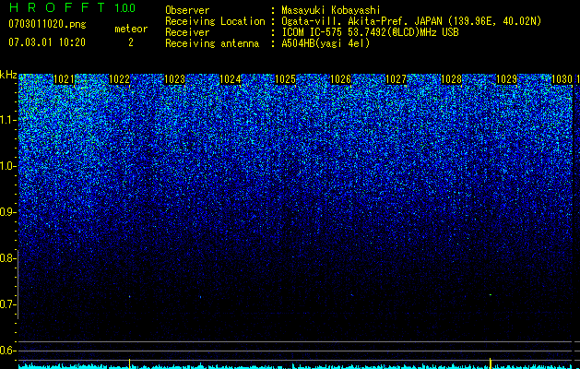The image size is (580, 369).
Task: Click time marker 1021
Action: point(64,79)
